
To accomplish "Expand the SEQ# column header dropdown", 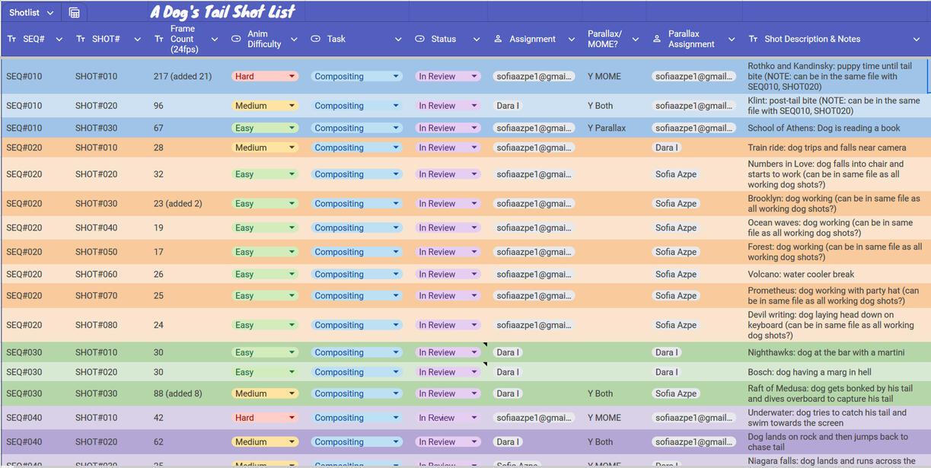I will [x=59, y=39].
